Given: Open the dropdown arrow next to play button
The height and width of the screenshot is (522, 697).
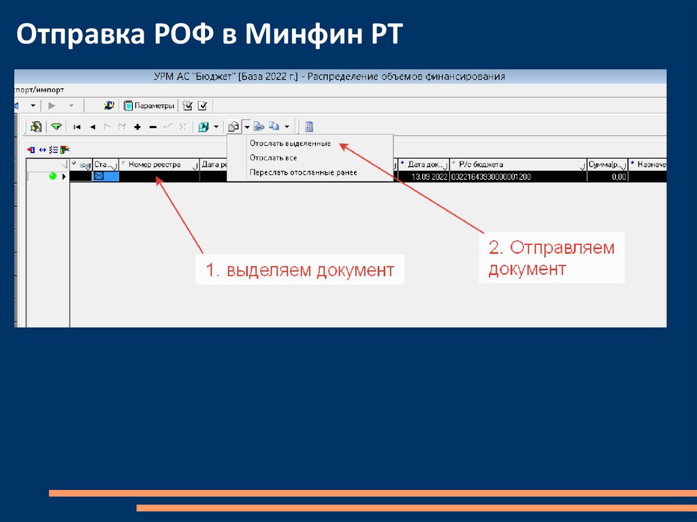Looking at the screenshot, I should 71,105.
